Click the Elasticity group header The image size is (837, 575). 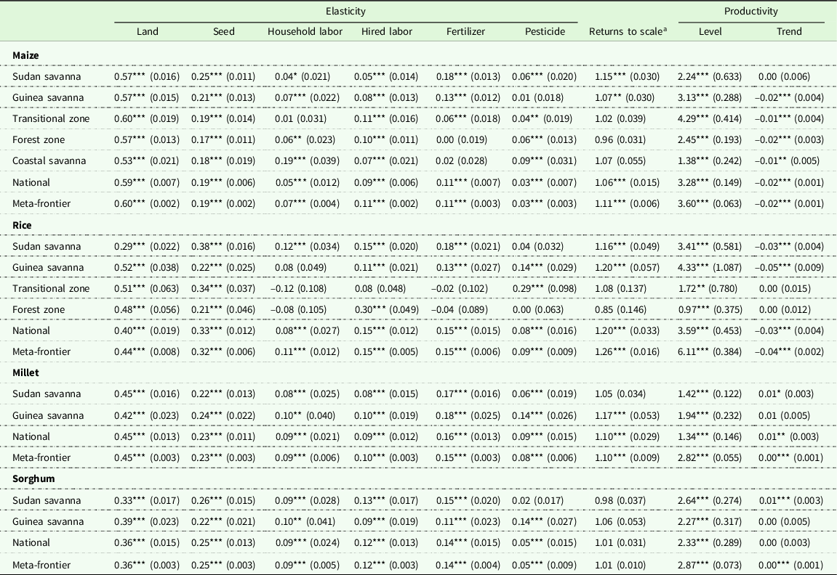pyautogui.click(x=345, y=12)
